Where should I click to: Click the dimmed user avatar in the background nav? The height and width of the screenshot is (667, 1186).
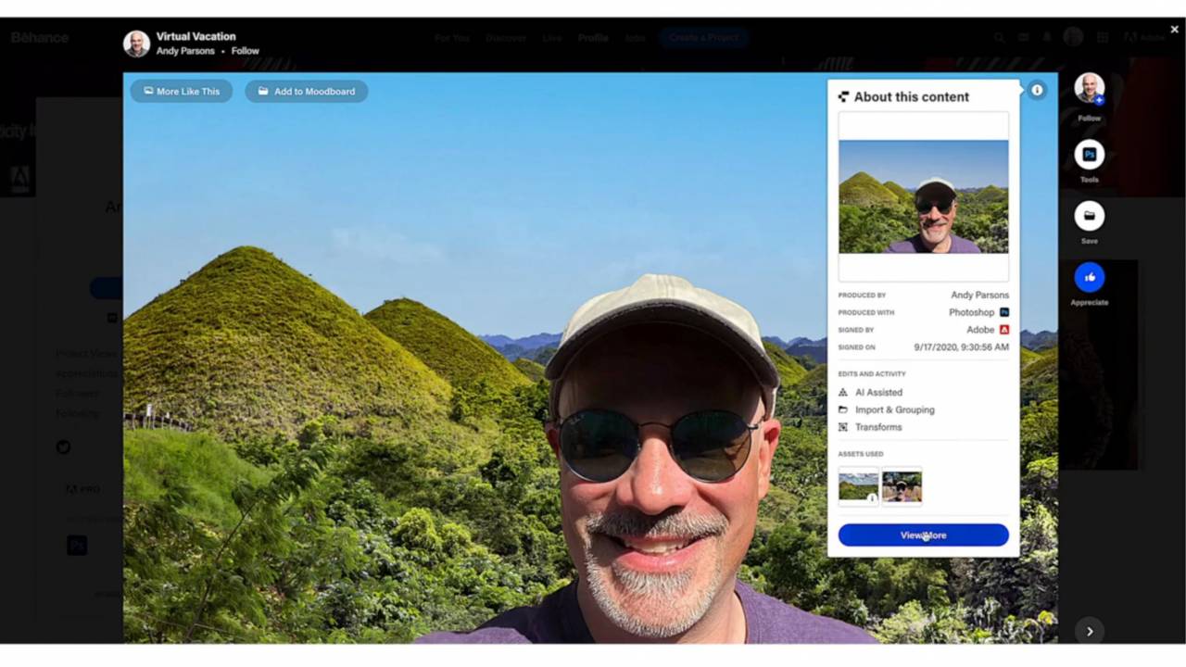tap(1073, 37)
